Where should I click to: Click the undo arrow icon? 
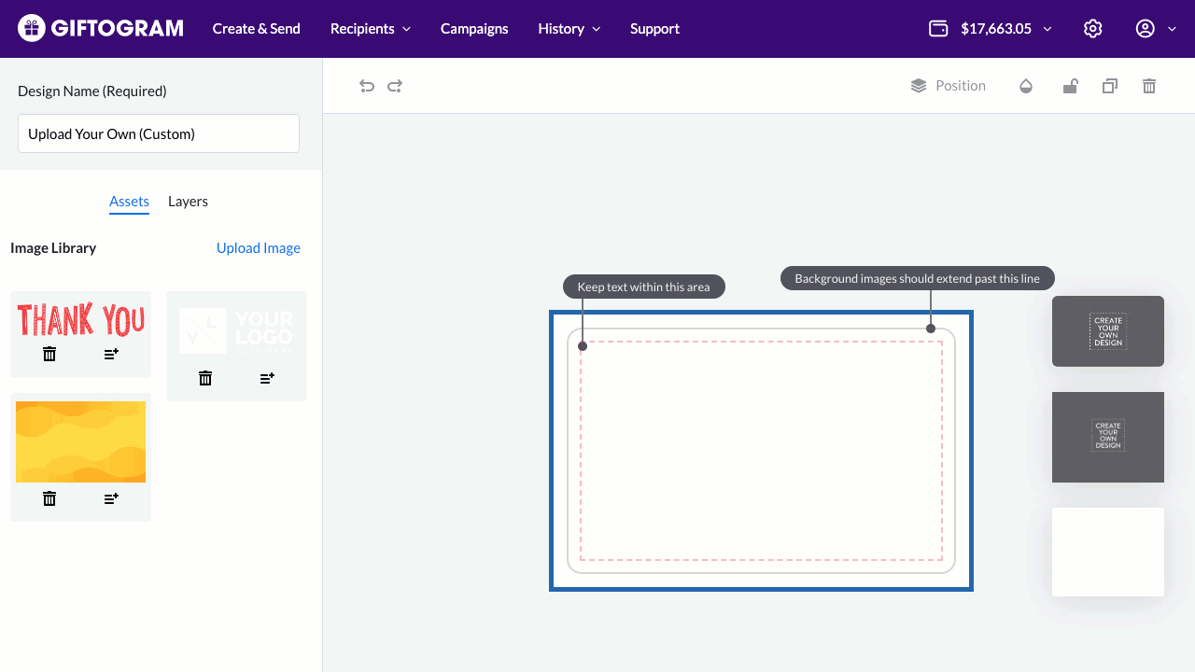coord(367,86)
